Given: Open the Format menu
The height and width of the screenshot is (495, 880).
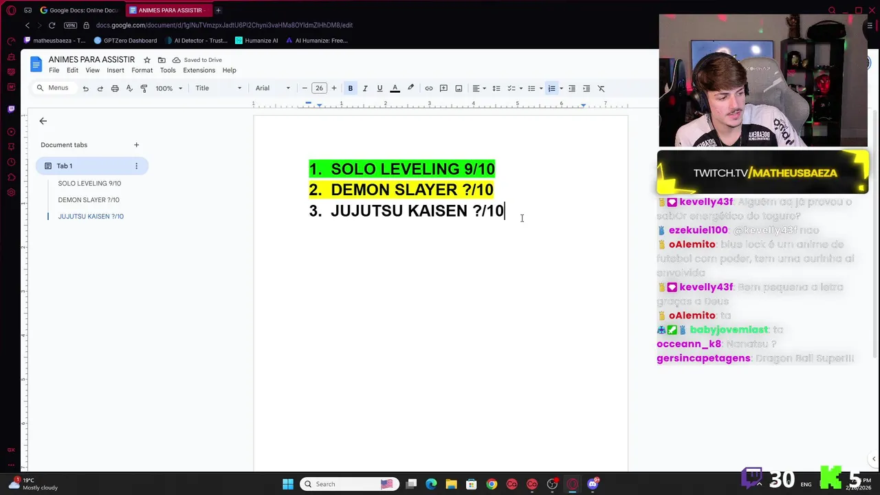Looking at the screenshot, I should tap(142, 70).
